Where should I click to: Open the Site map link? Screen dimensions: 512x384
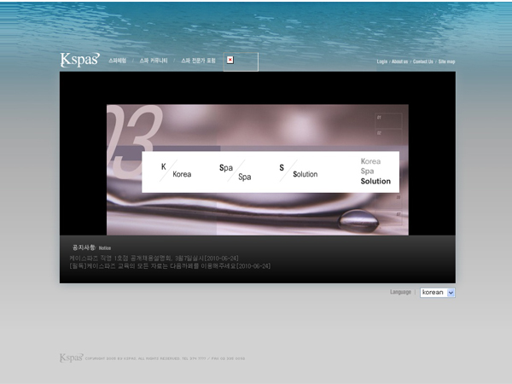pos(447,62)
